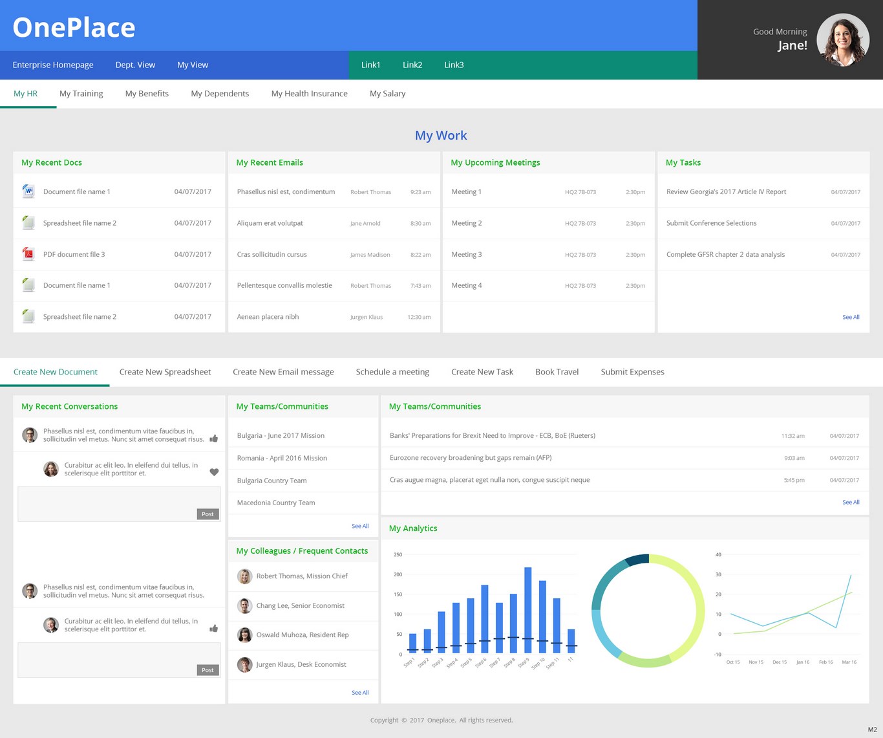Click See All under My Colleagues list
The image size is (883, 738).
pos(360,693)
